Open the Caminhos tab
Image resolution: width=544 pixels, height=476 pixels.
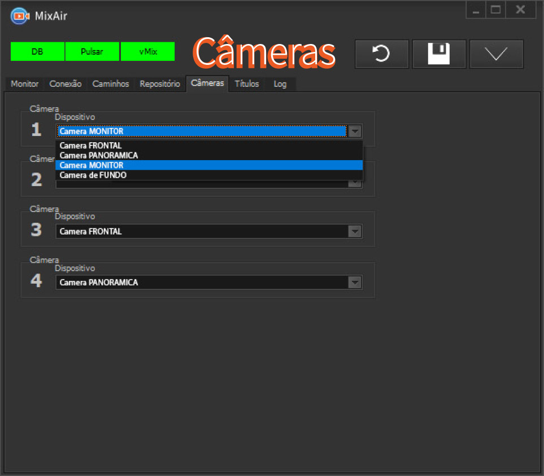(111, 84)
